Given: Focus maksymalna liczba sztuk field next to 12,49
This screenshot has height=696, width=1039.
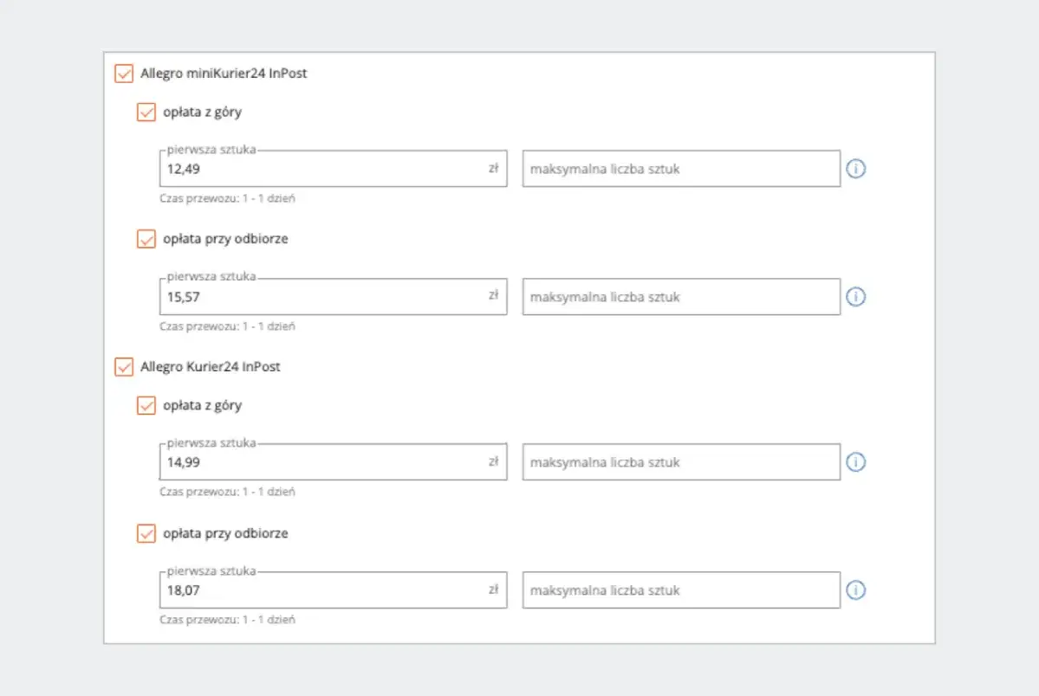Looking at the screenshot, I should coord(681,169).
